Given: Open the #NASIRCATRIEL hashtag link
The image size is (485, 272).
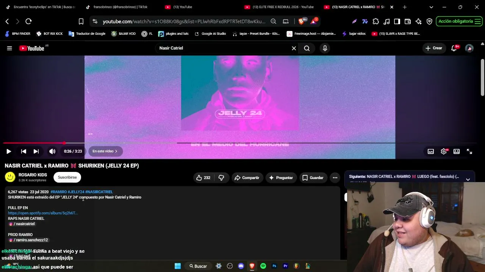Looking at the screenshot, I should pos(99,192).
